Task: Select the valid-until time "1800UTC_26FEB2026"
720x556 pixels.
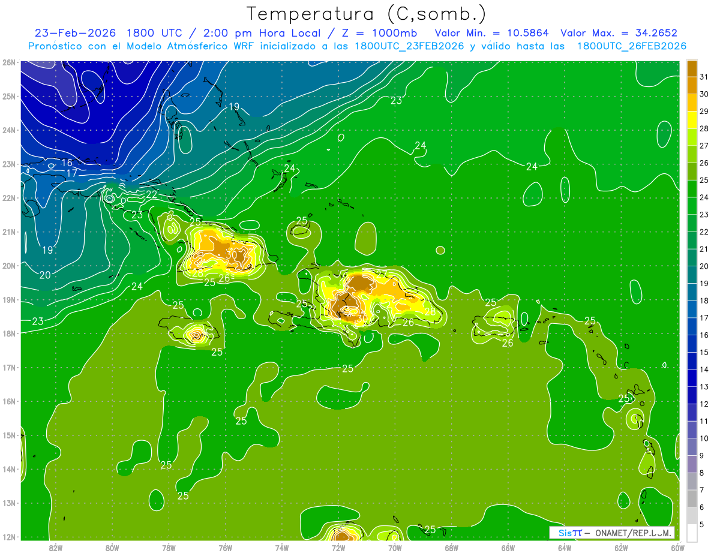Action: (x=632, y=46)
